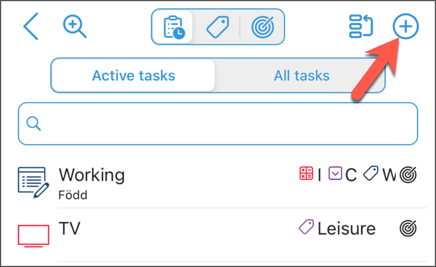Go back with the left chevron

point(31,26)
